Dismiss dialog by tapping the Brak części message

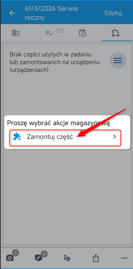coord(55,62)
